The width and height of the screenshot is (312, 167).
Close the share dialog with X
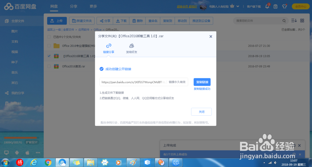coord(211,36)
